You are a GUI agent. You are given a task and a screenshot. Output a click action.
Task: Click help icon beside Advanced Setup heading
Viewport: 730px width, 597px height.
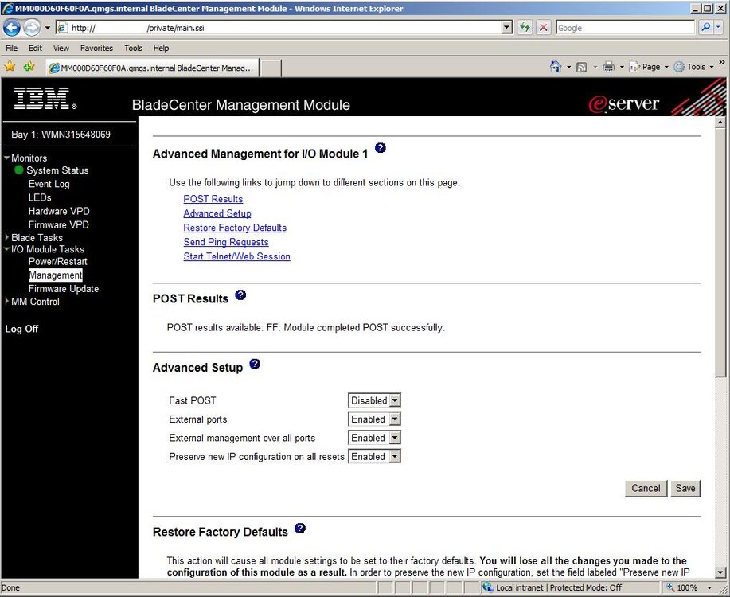click(x=255, y=364)
